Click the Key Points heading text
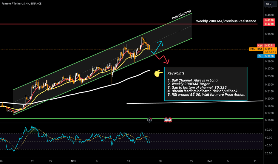This screenshot has width=278, height=164. point(176,73)
